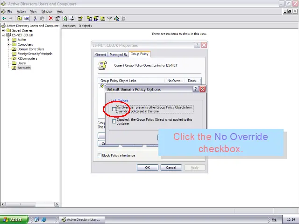Select RIScomputers in the tree

tap(27, 58)
